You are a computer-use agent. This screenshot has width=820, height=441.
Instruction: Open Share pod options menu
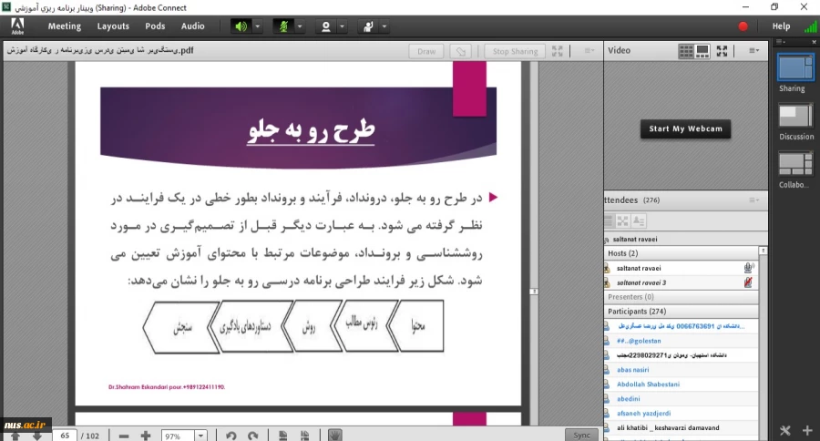[589, 51]
